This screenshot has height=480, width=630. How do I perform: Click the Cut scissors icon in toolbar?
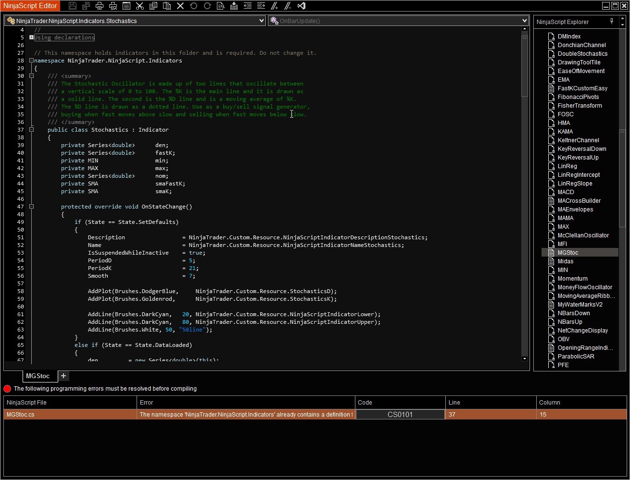coord(139,6)
